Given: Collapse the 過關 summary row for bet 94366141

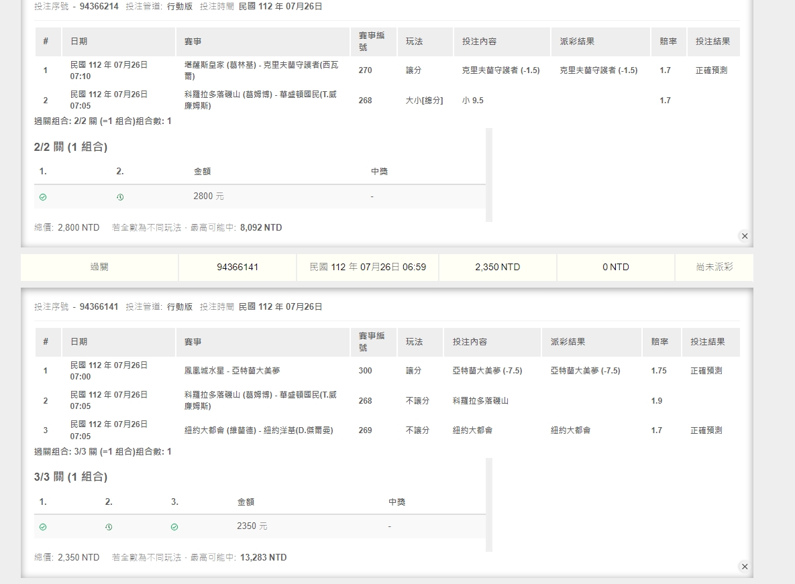Looking at the screenshot, I should click(99, 267).
